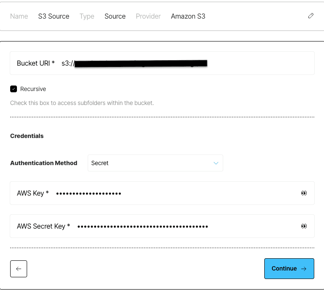Click the Bucket URI label

pos(36,63)
